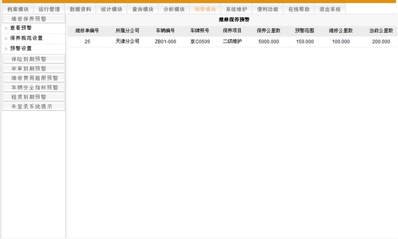Switch to the 便利功能 tab

[267, 9]
